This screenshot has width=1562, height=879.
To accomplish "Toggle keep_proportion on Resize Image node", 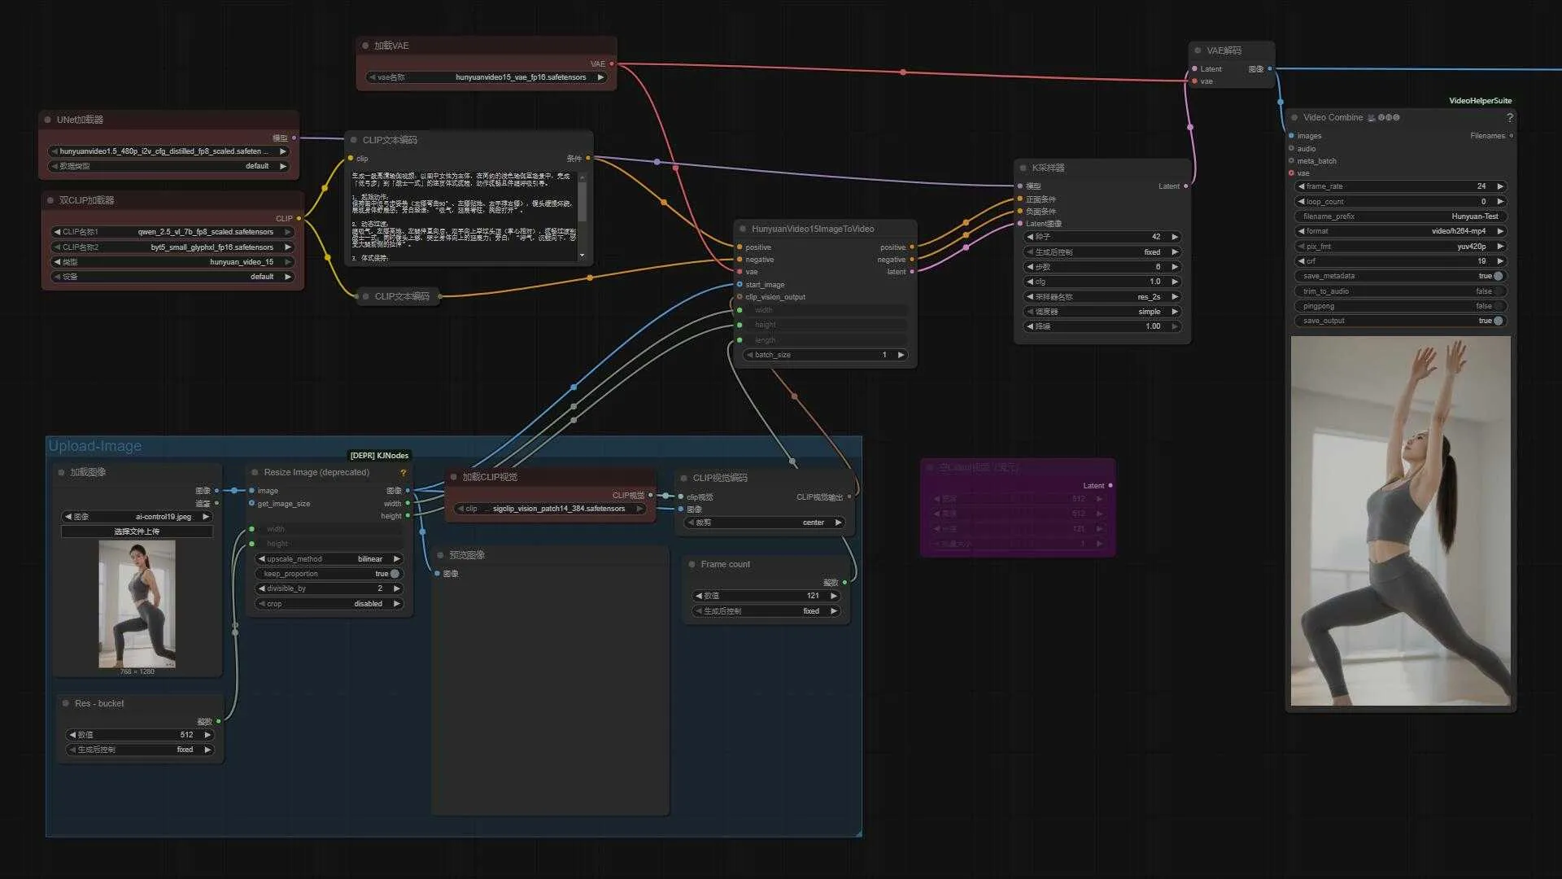I will 395,574.
